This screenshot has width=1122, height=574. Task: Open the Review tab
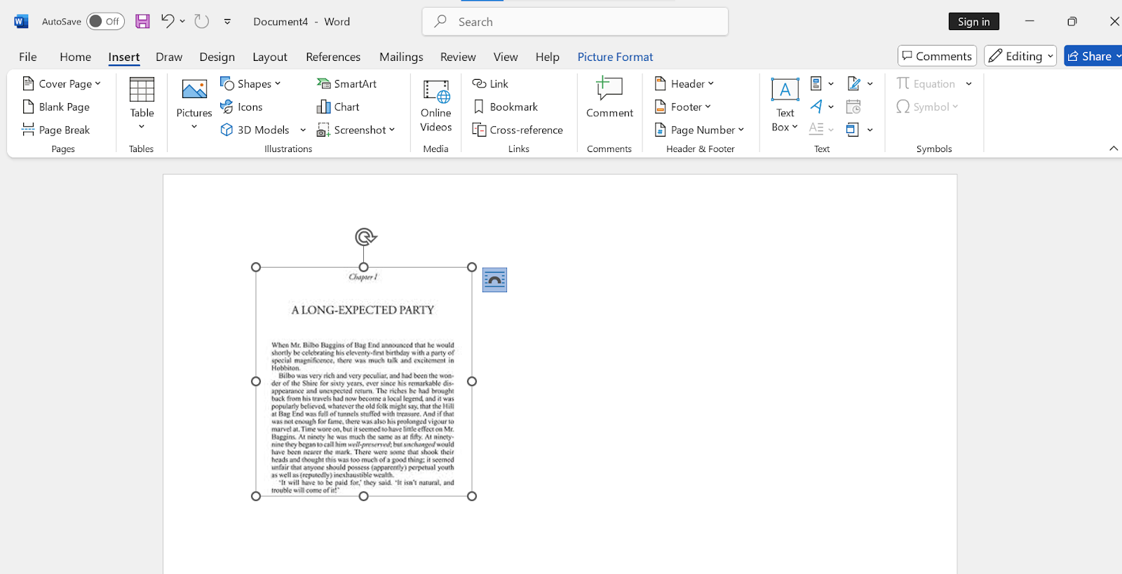click(458, 57)
